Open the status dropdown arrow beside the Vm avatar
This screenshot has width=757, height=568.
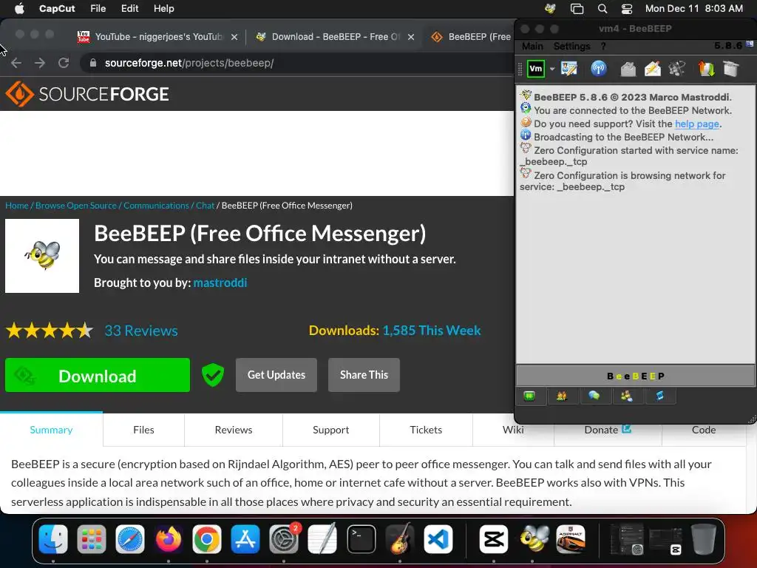click(552, 69)
